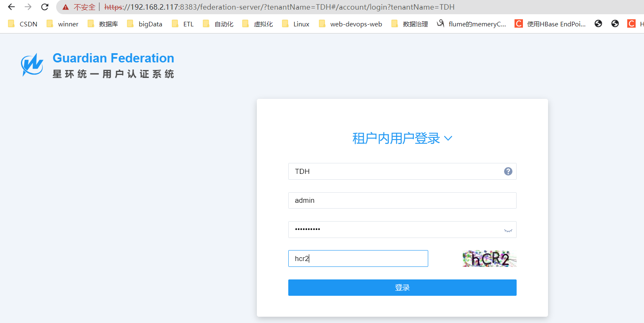Click the tenant name field containing TDH
This screenshot has height=323, width=644.
point(402,171)
